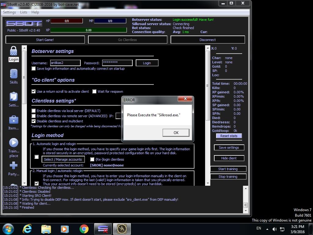Click the red HP bar
The image size is (313, 235).
point(67,21)
